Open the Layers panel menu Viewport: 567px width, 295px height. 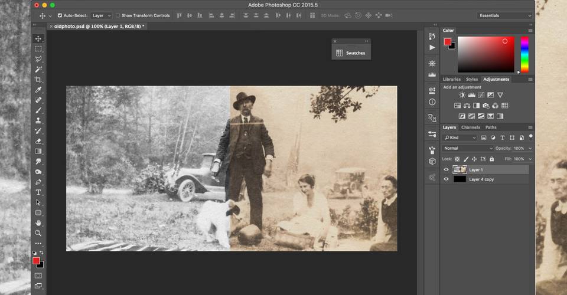click(x=530, y=127)
